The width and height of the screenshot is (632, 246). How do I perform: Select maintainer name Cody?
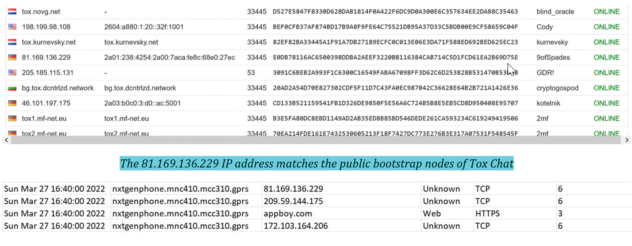545,27
